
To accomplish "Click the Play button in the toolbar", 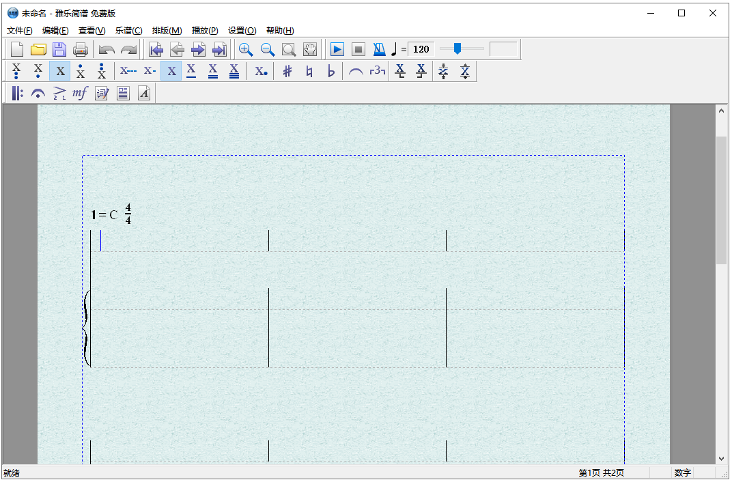I will click(x=337, y=49).
